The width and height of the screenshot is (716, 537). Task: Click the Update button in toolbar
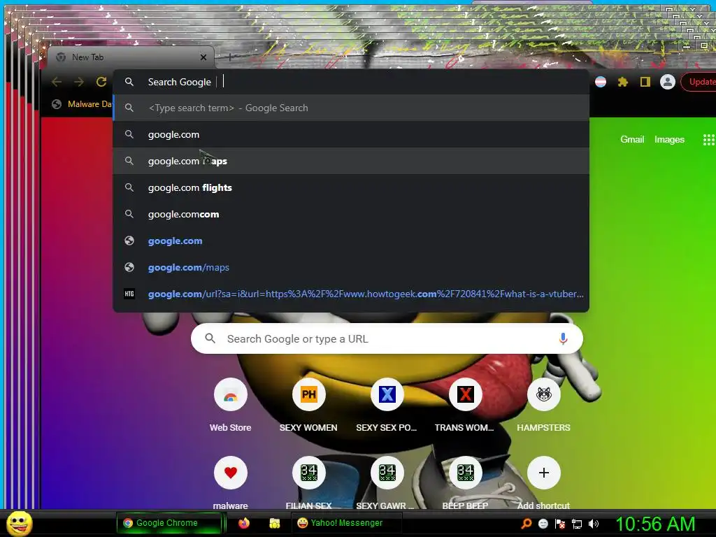(699, 82)
